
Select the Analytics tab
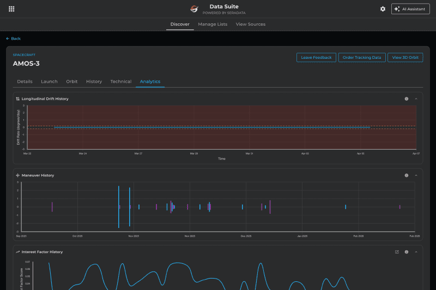point(150,82)
